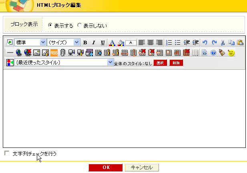Center align the text
The image size is (247, 173).
click(x=151, y=43)
